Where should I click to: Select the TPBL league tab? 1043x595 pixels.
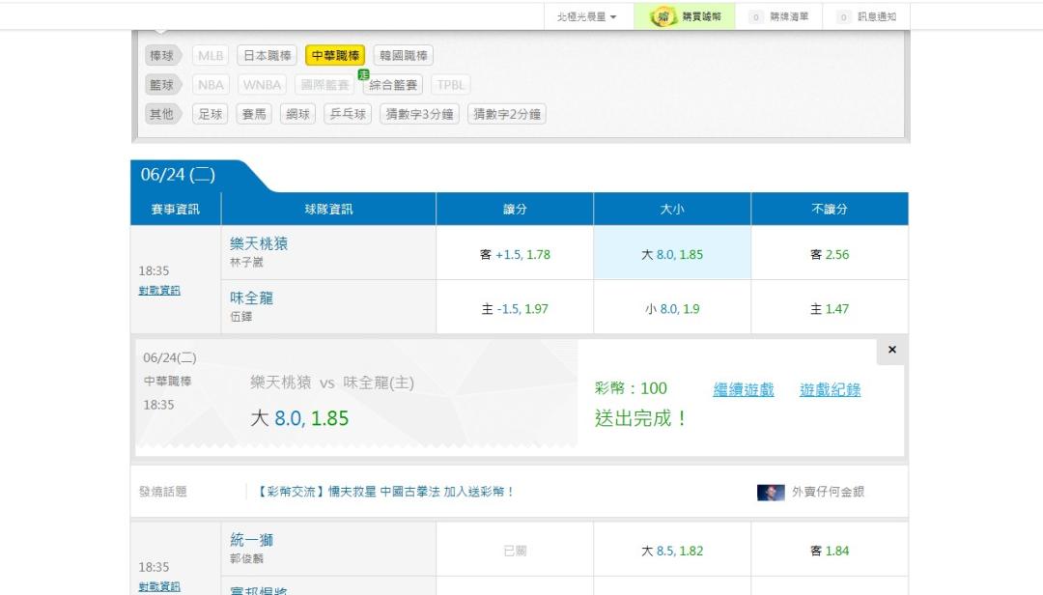(450, 85)
